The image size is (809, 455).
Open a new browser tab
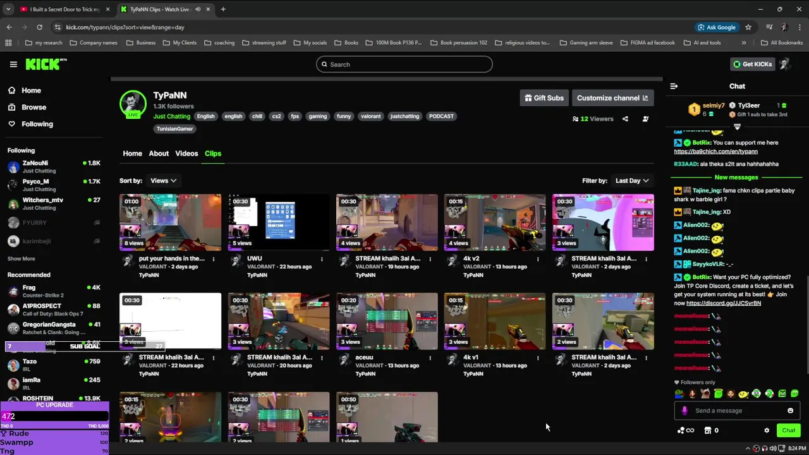pos(223,9)
